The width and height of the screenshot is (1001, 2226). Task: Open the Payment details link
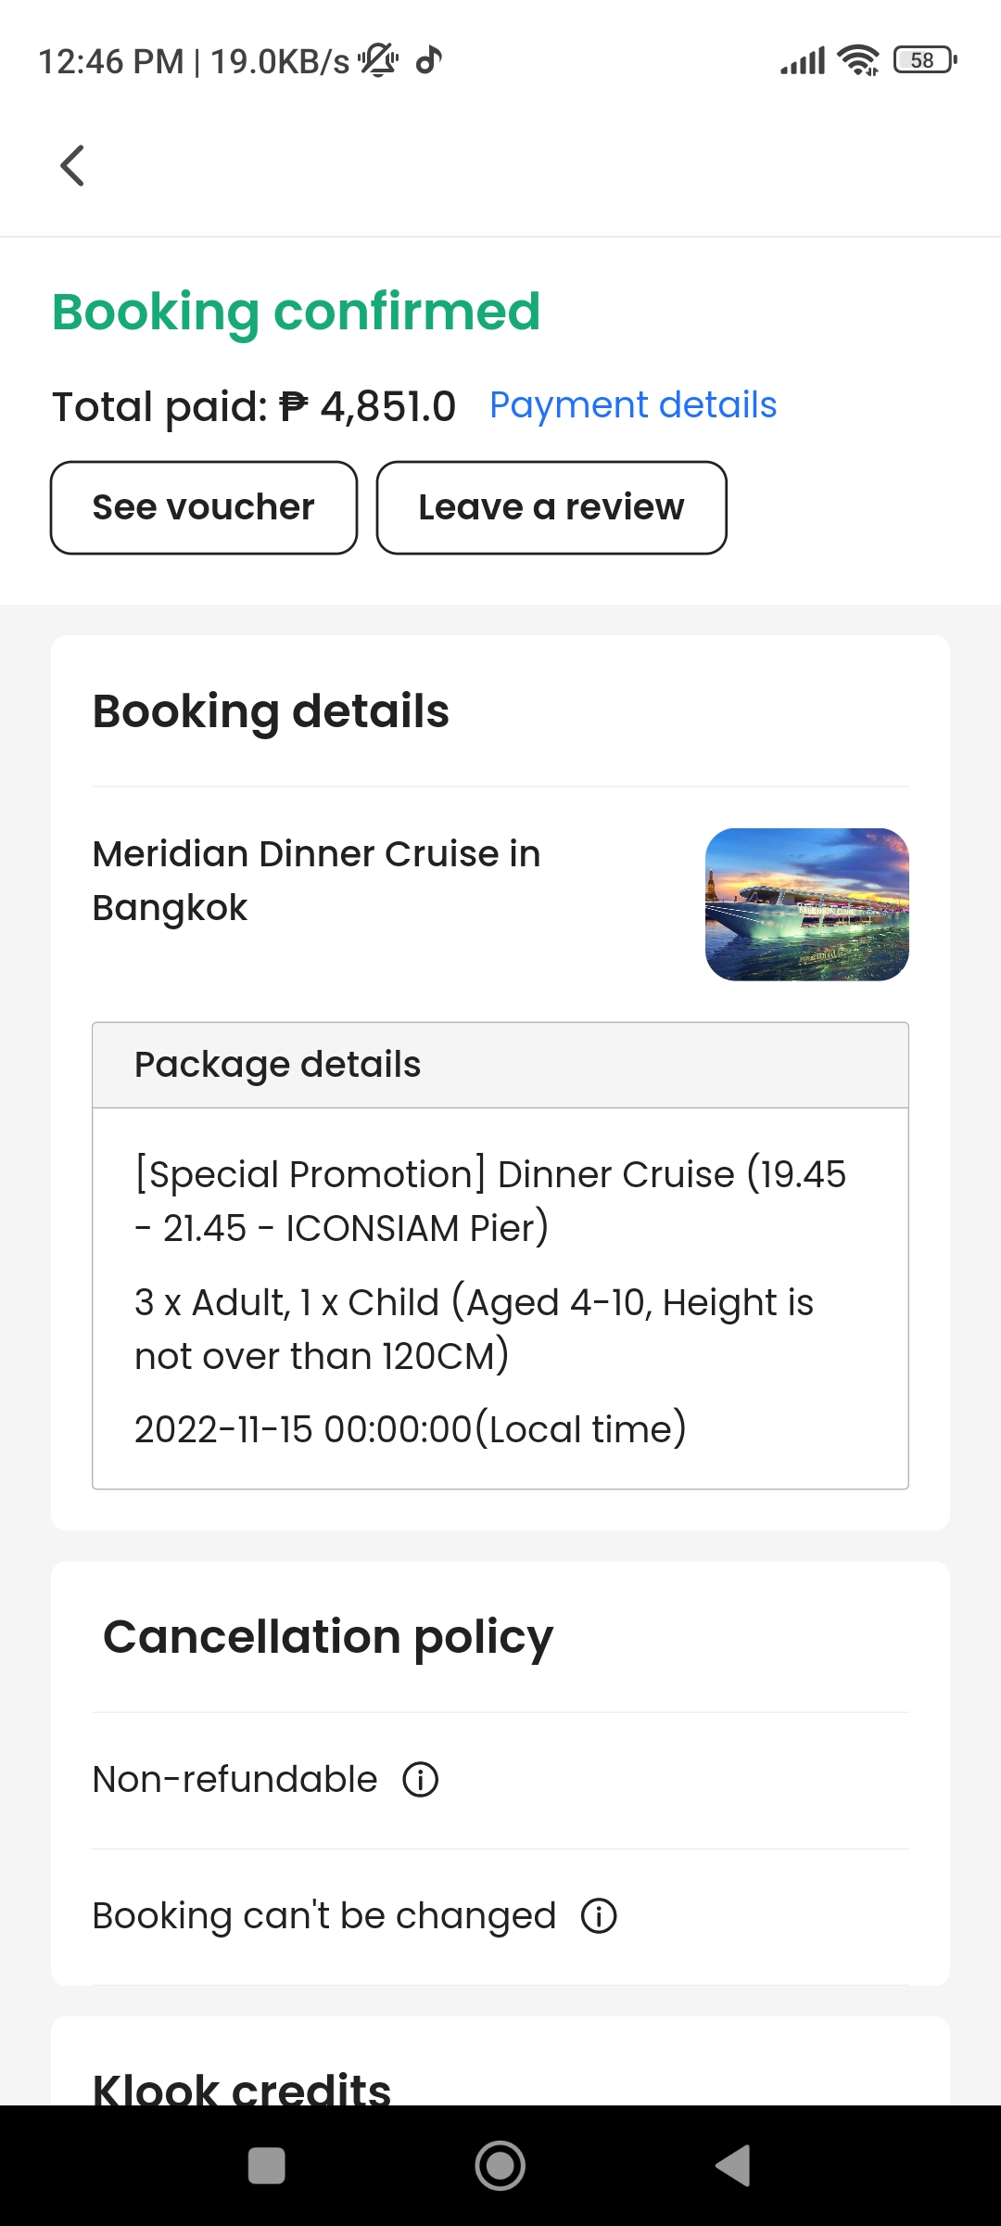click(x=633, y=405)
